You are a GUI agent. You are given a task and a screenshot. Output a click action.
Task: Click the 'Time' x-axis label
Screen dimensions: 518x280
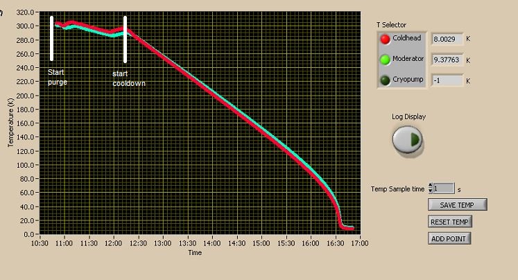click(195, 252)
